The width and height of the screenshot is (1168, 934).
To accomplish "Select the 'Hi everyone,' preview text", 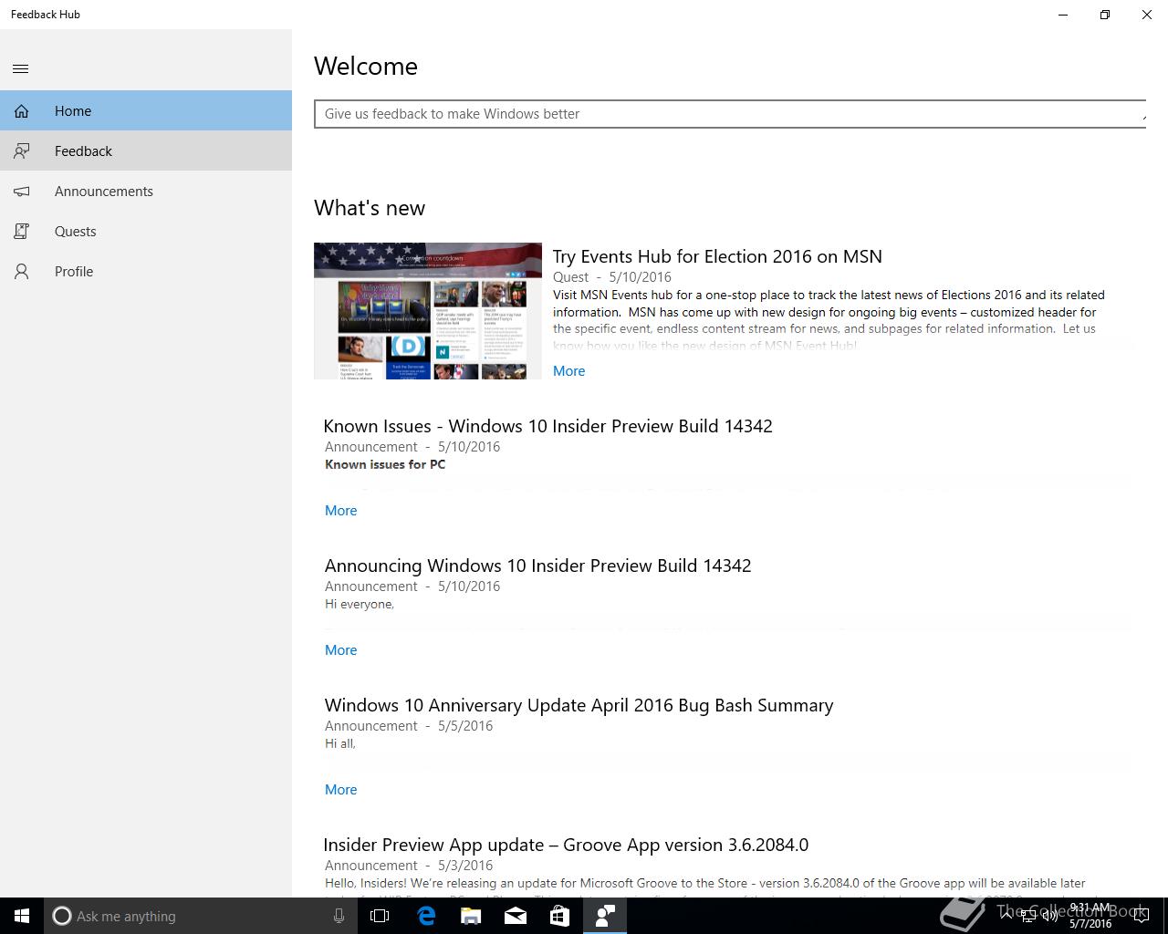I will 360,604.
